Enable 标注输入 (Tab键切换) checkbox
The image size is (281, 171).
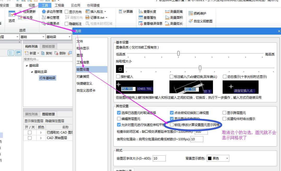(172, 77)
